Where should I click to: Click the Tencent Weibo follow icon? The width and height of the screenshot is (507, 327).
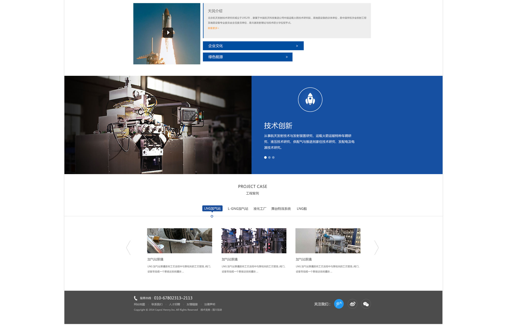[339, 304]
